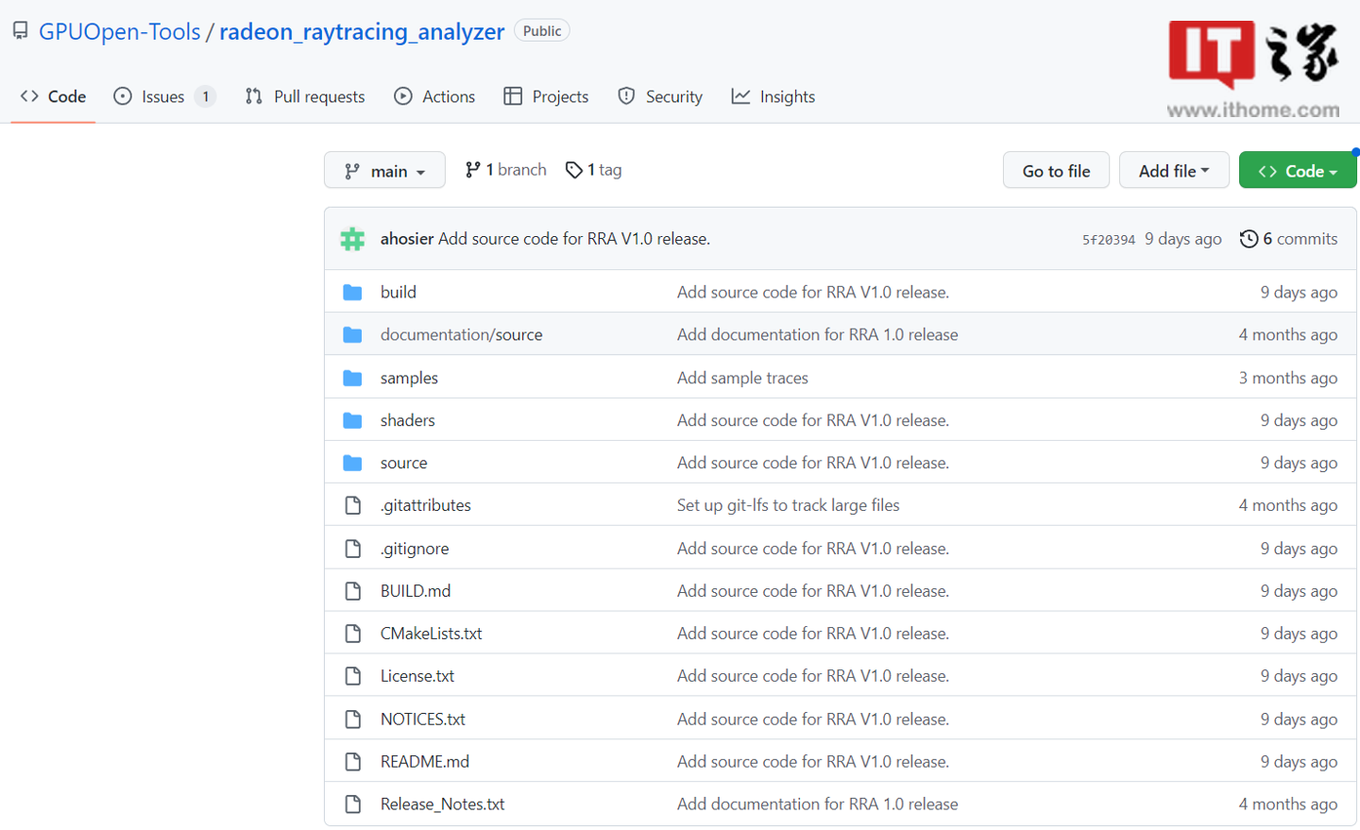This screenshot has width=1360, height=830.
Task: Expand the main branch dropdown
Action: 384,171
